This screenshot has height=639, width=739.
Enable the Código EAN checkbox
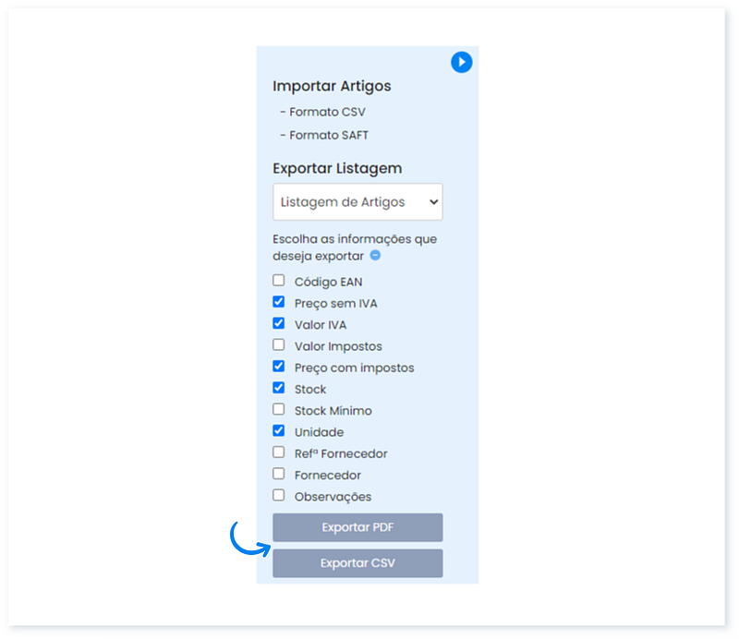(279, 281)
